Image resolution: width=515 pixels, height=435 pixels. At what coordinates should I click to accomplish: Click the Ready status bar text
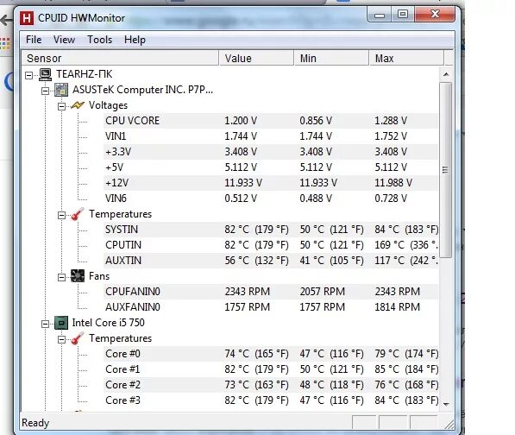(x=35, y=423)
